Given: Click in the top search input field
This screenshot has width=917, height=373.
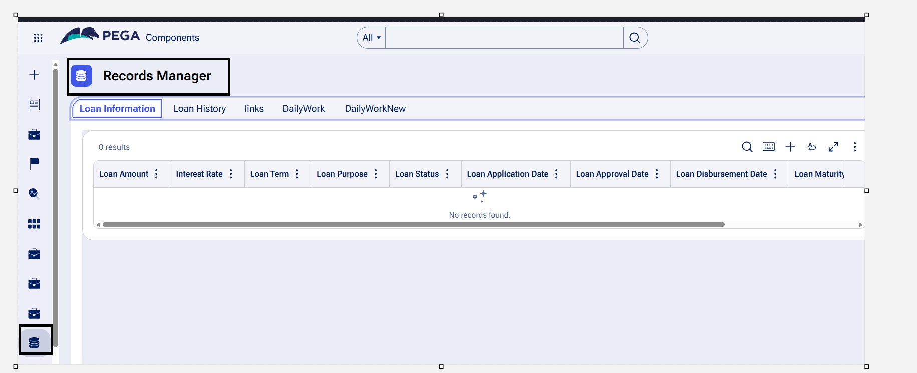Looking at the screenshot, I should coord(503,38).
